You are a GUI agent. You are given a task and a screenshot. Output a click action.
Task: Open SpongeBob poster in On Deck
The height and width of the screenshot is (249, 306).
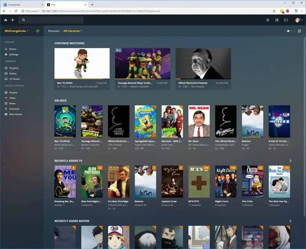[145, 121]
